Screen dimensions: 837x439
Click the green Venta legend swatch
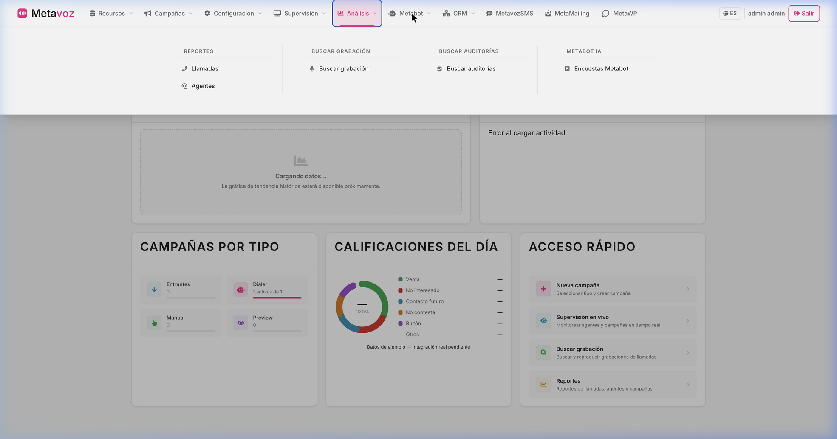[x=400, y=279]
